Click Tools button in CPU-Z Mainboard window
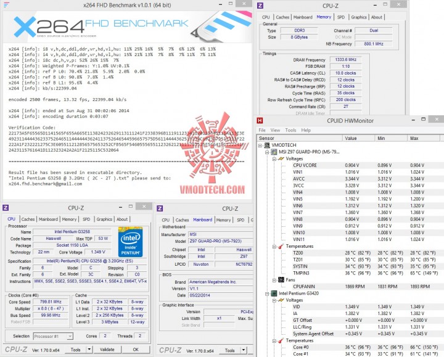 point(229,350)
